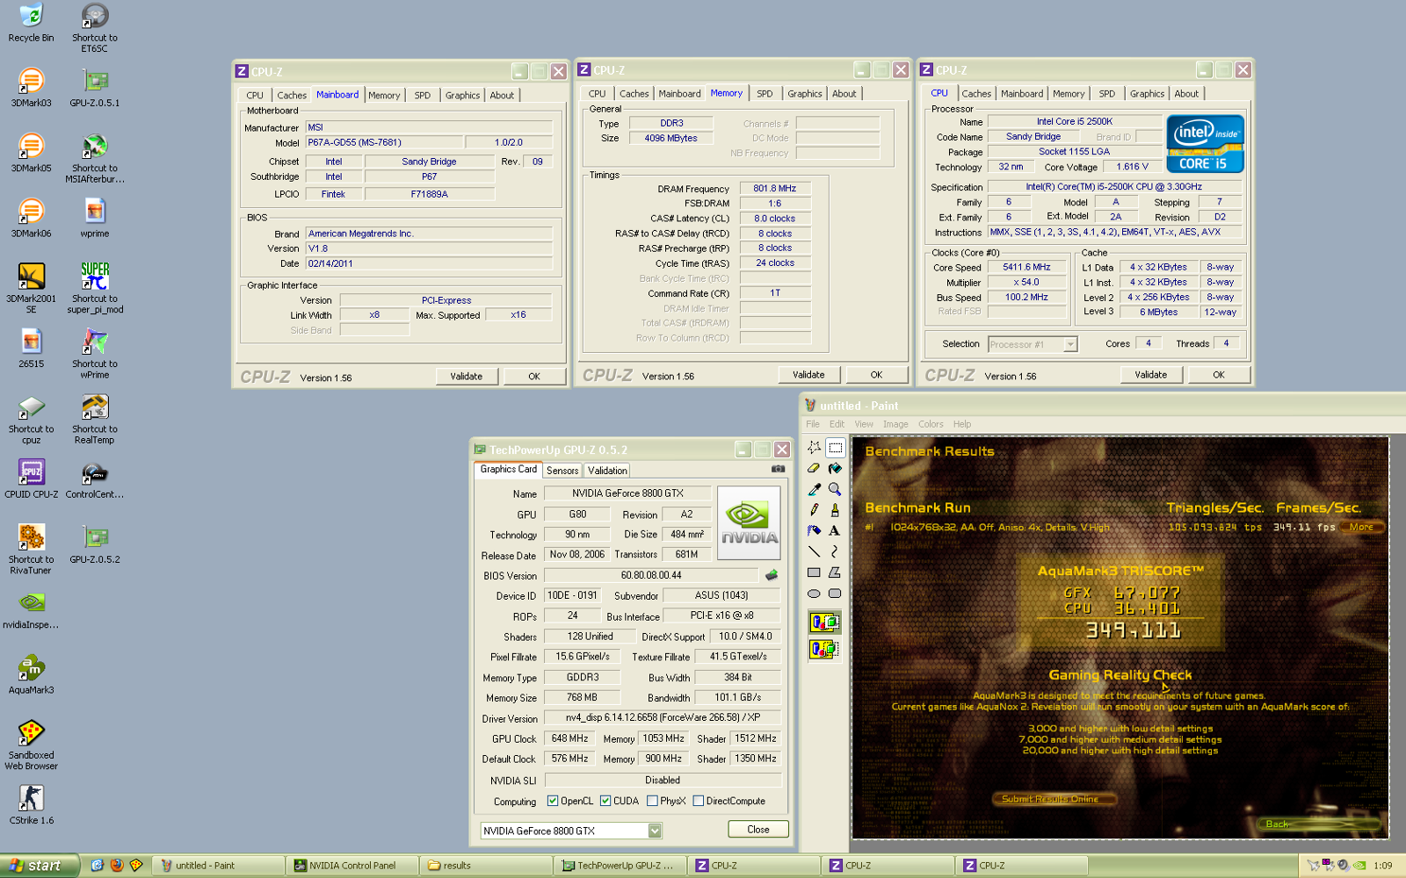Choose the Rounded Rectangle tool
This screenshot has width=1406, height=878.
click(x=835, y=594)
